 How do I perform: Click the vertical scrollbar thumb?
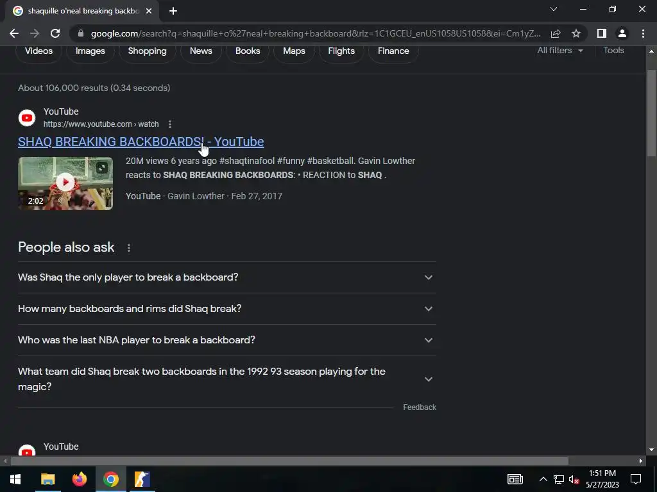[651, 113]
